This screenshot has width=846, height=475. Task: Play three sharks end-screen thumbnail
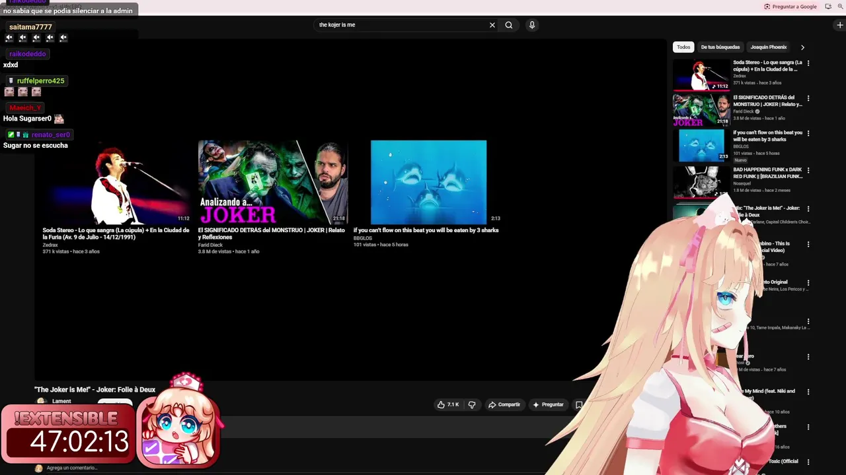(428, 182)
